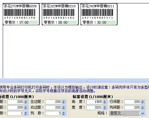Click the 宽度 value field showing 3201
The image size is (149, 118).
tap(94, 107)
